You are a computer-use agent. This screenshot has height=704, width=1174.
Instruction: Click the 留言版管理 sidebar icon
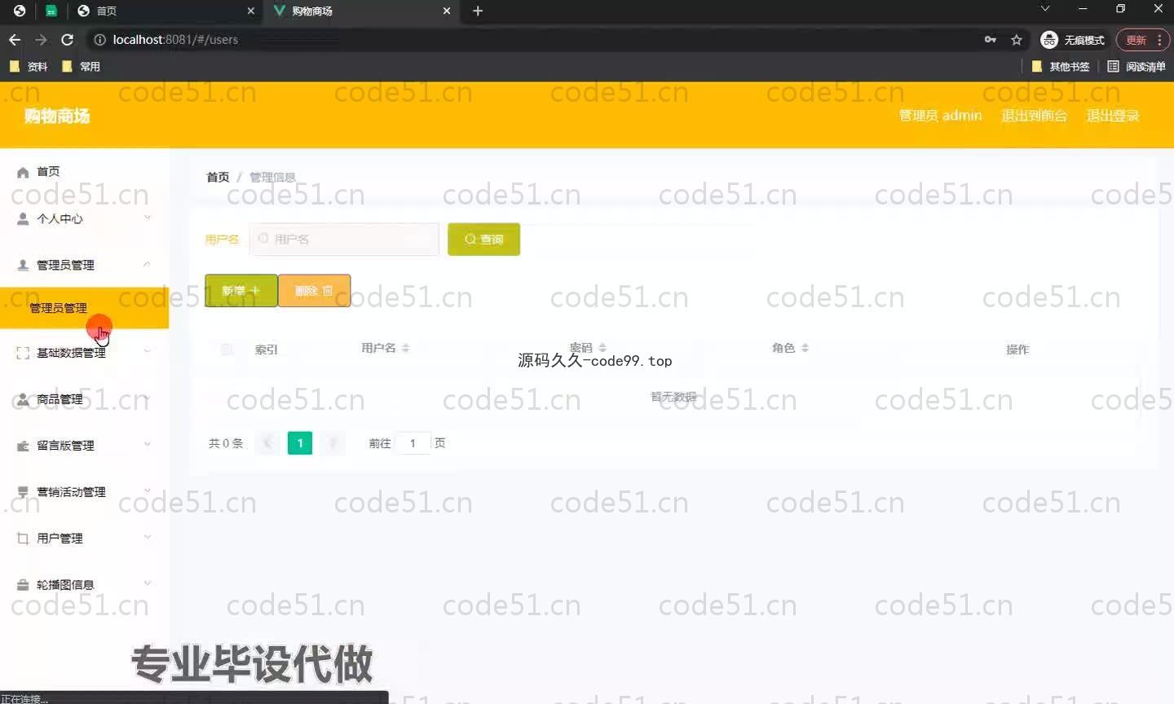[x=23, y=446]
